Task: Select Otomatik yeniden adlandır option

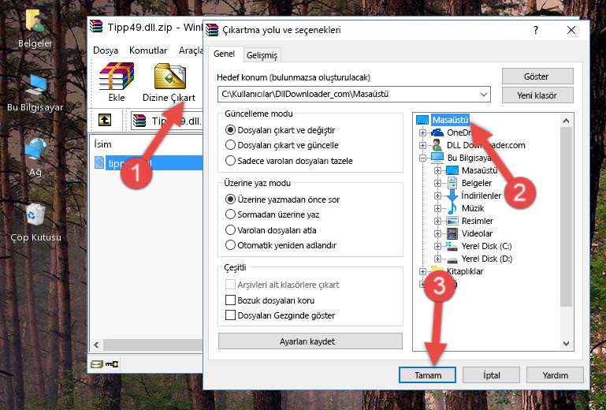Action: coord(281,245)
